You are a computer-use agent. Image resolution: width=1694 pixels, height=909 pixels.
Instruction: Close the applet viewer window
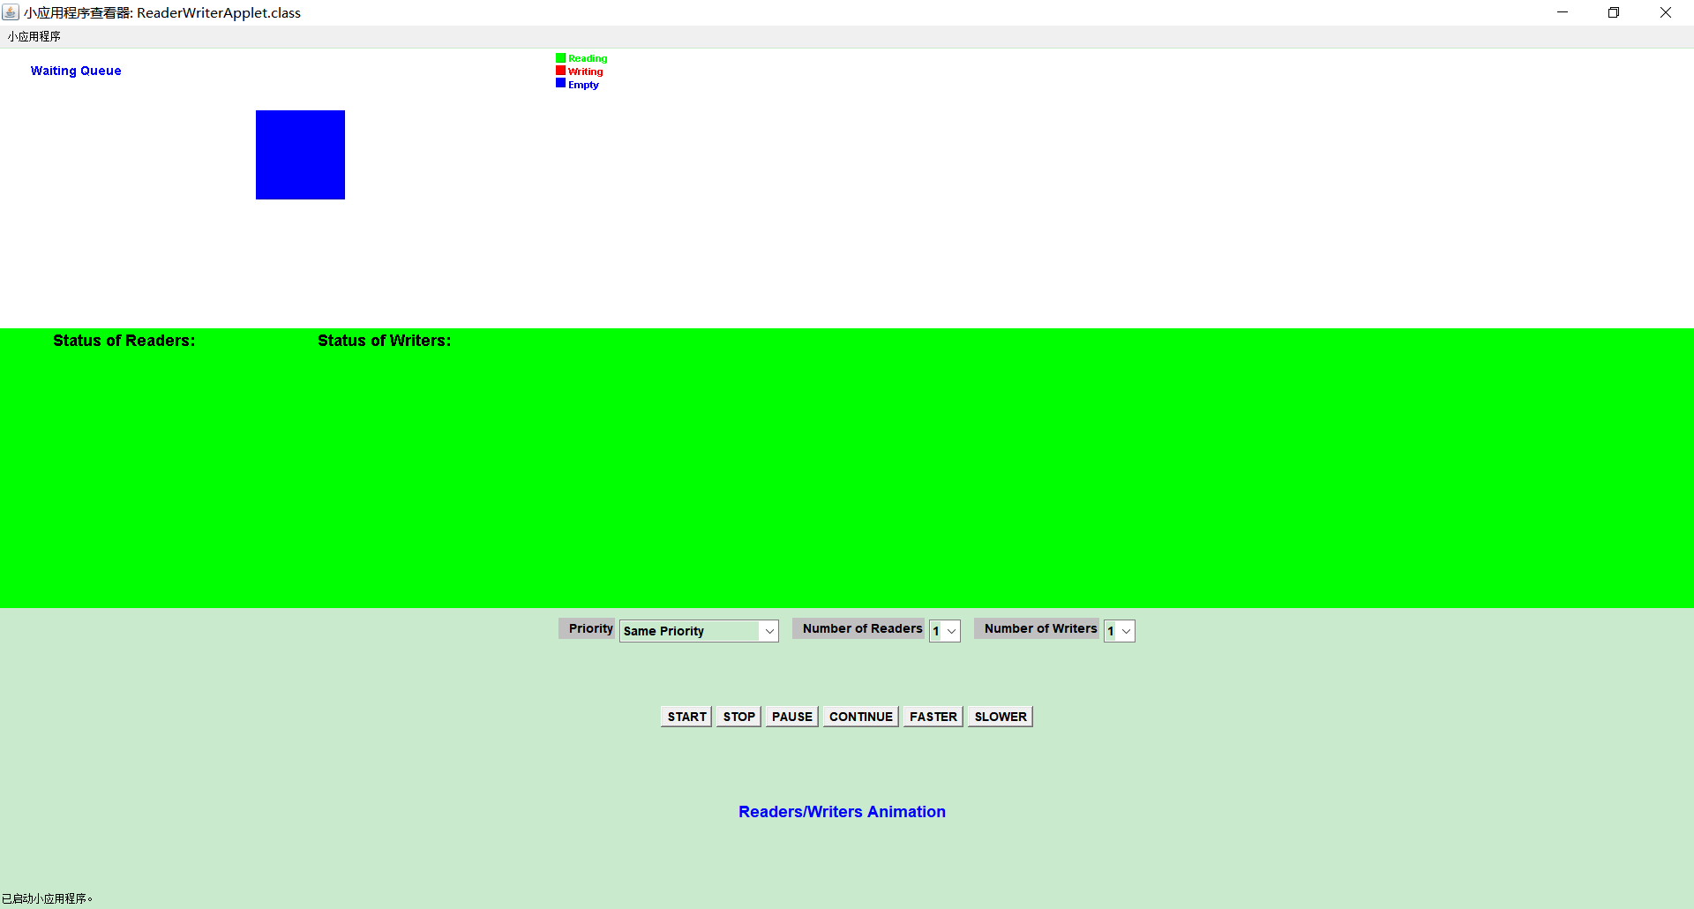point(1666,12)
